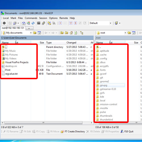Screen dimensions: 142x142
Task: Open the Remote menu
Action: tap(64, 18)
